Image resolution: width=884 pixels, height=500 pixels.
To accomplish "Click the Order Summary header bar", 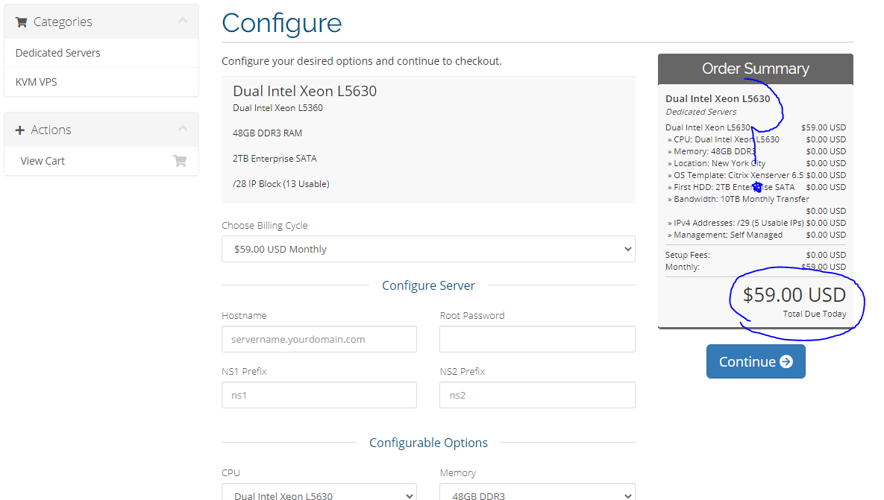I will click(755, 69).
